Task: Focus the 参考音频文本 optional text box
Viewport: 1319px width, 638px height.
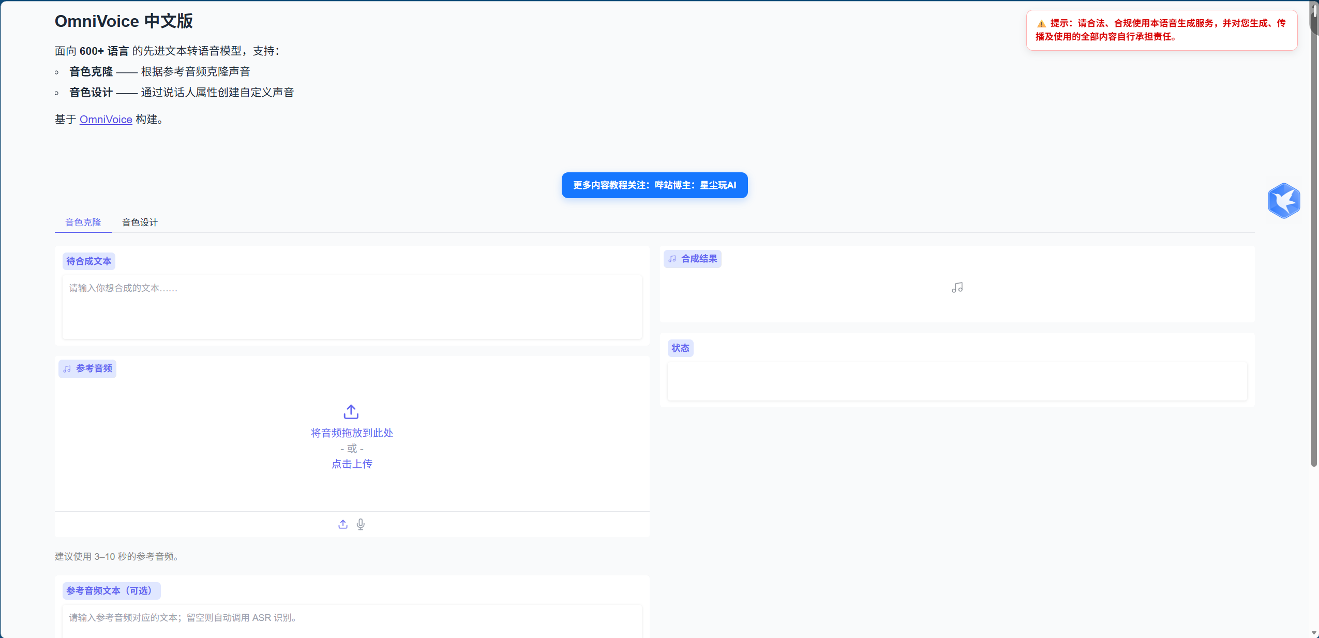Action: tap(352, 621)
